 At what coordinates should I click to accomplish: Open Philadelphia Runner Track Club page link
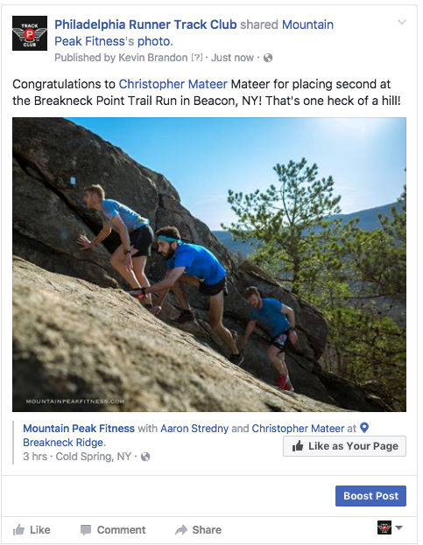coord(145,24)
